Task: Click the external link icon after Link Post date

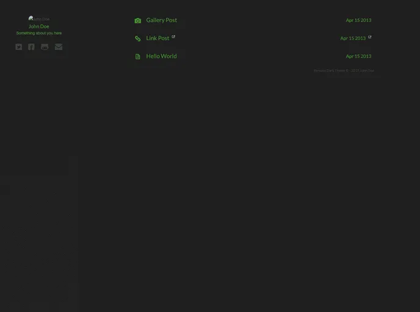Action: tap(370, 37)
